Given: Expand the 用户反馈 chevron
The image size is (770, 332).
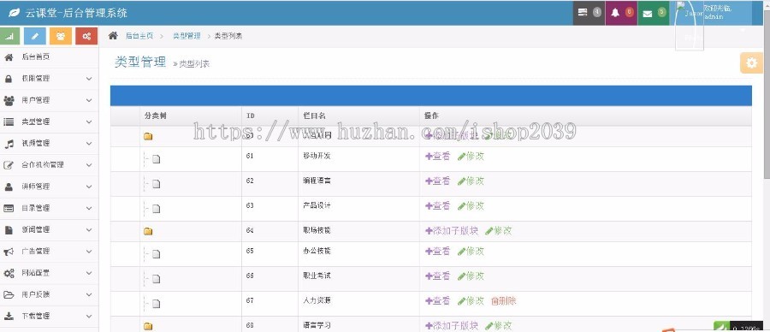Looking at the screenshot, I should pyautogui.click(x=89, y=294).
